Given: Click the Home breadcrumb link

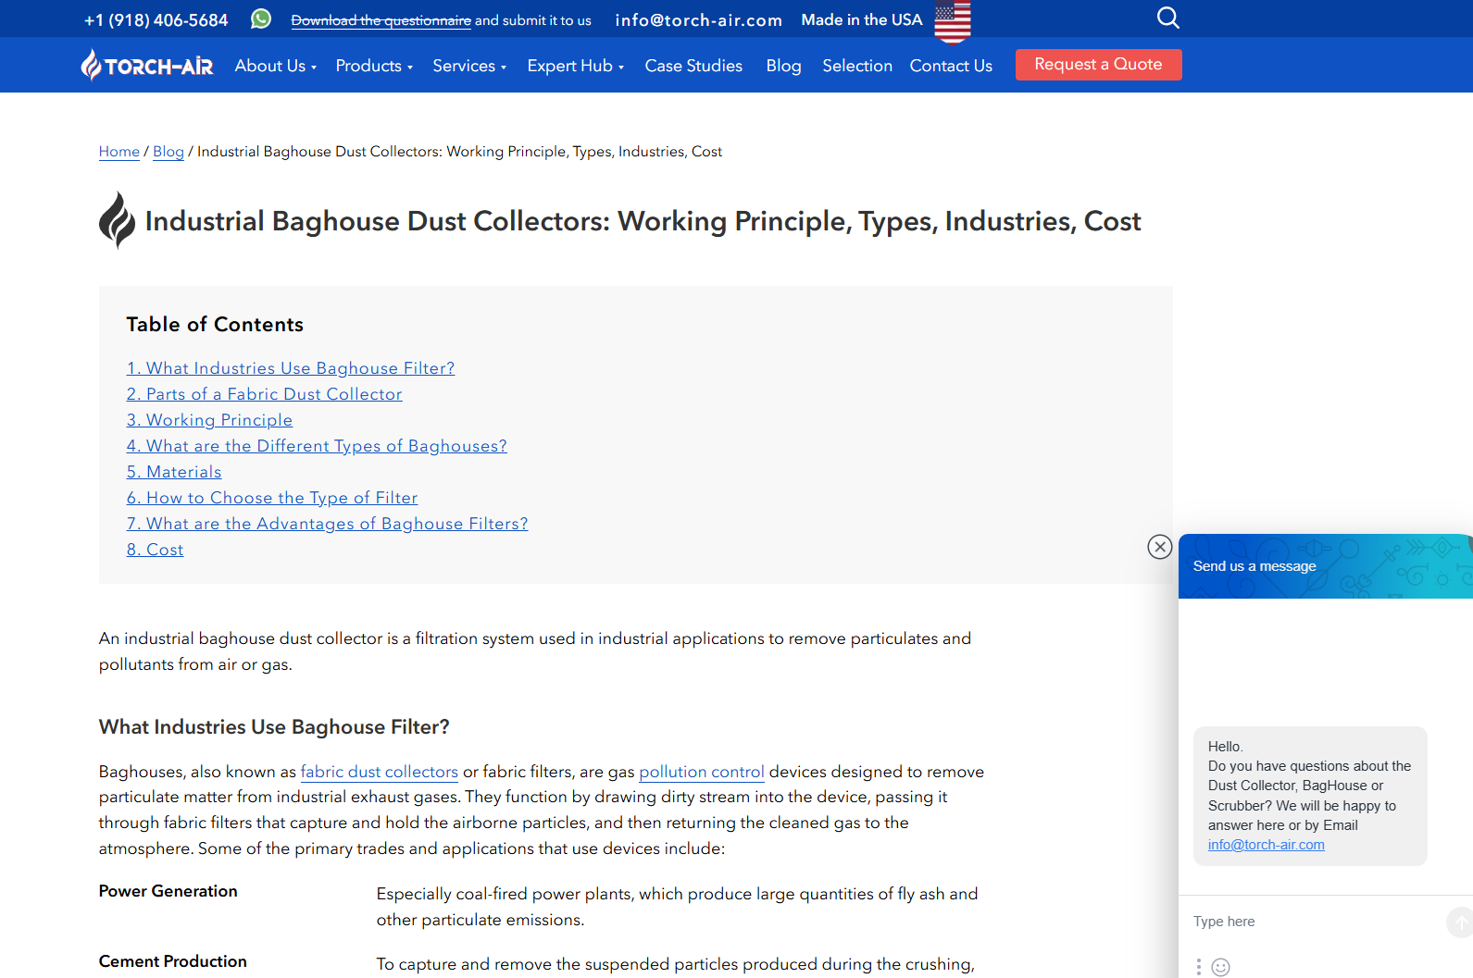Looking at the screenshot, I should pos(119,152).
